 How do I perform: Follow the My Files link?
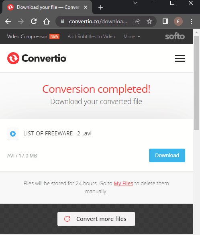[x=123, y=183]
